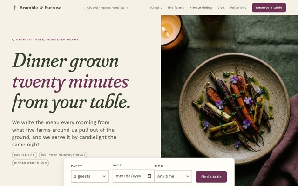Expand the party size dropdown chevron
298x186 pixels.
pos(104,176)
